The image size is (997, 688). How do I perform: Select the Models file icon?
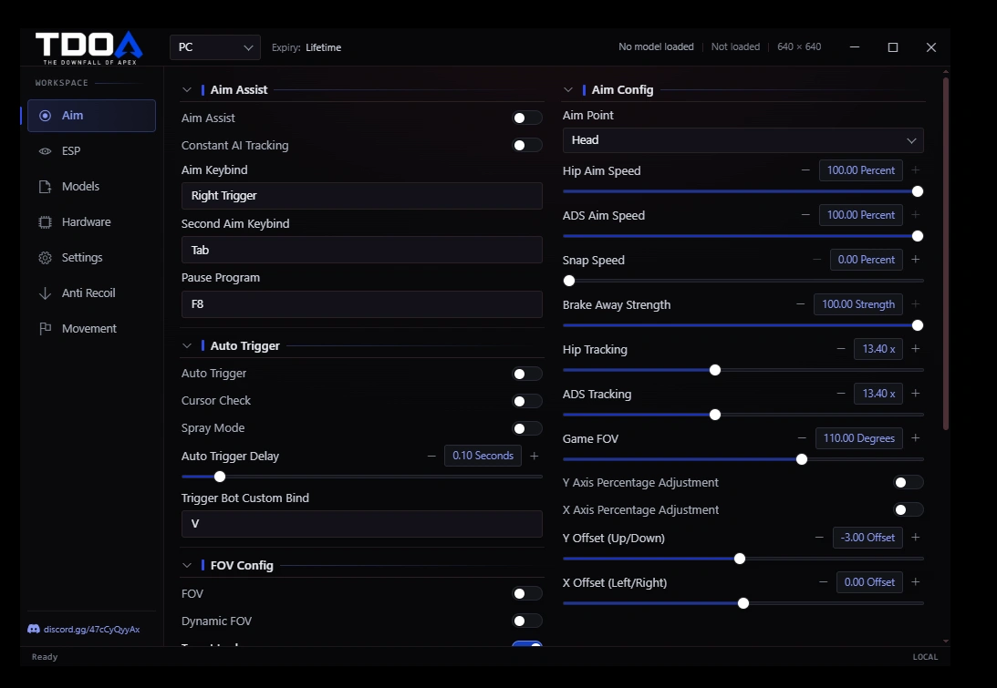coord(45,187)
